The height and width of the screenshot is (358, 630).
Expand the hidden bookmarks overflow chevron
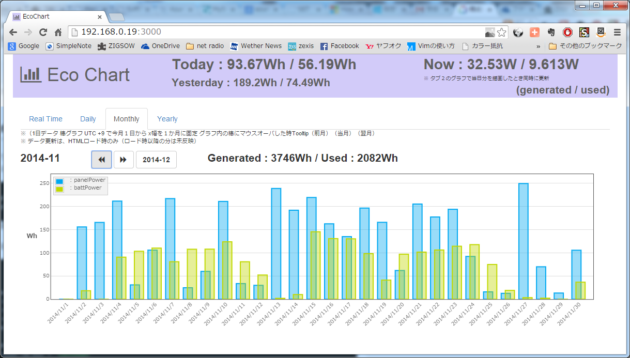[x=539, y=46]
